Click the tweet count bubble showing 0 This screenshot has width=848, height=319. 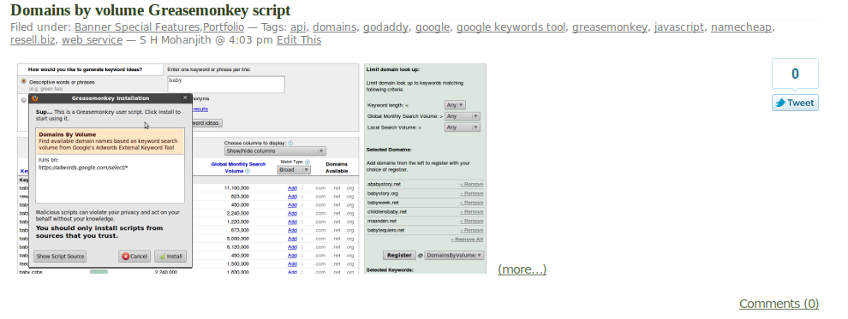pyautogui.click(x=795, y=74)
